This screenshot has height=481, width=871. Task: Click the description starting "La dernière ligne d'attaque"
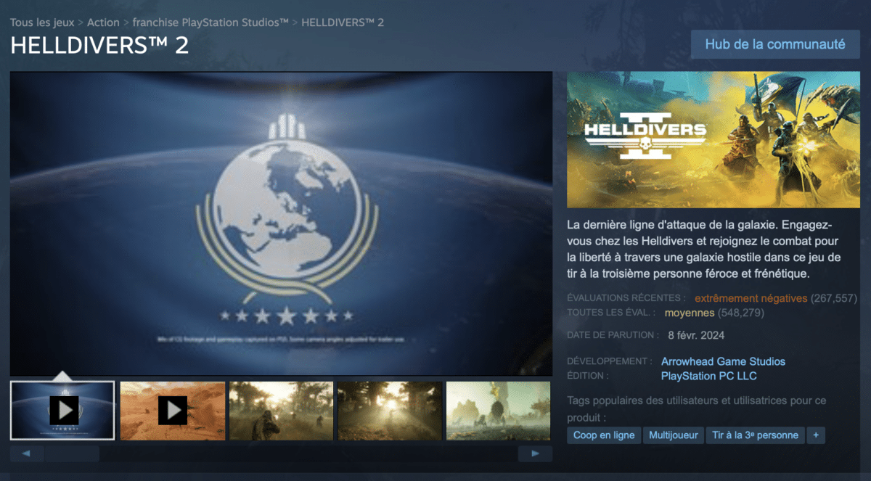pyautogui.click(x=706, y=249)
